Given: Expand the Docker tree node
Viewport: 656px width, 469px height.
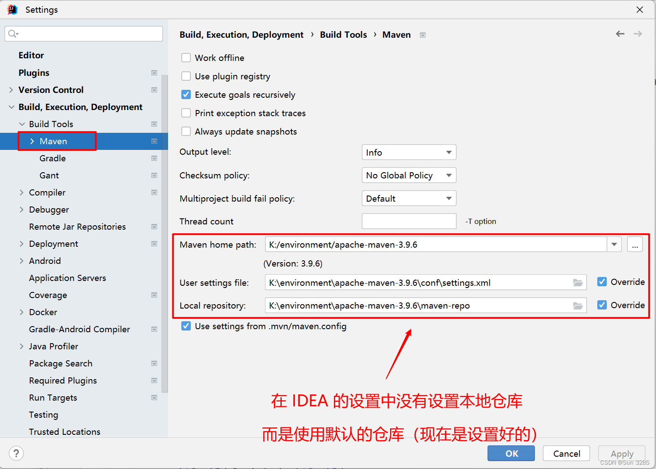Looking at the screenshot, I should 22,312.
